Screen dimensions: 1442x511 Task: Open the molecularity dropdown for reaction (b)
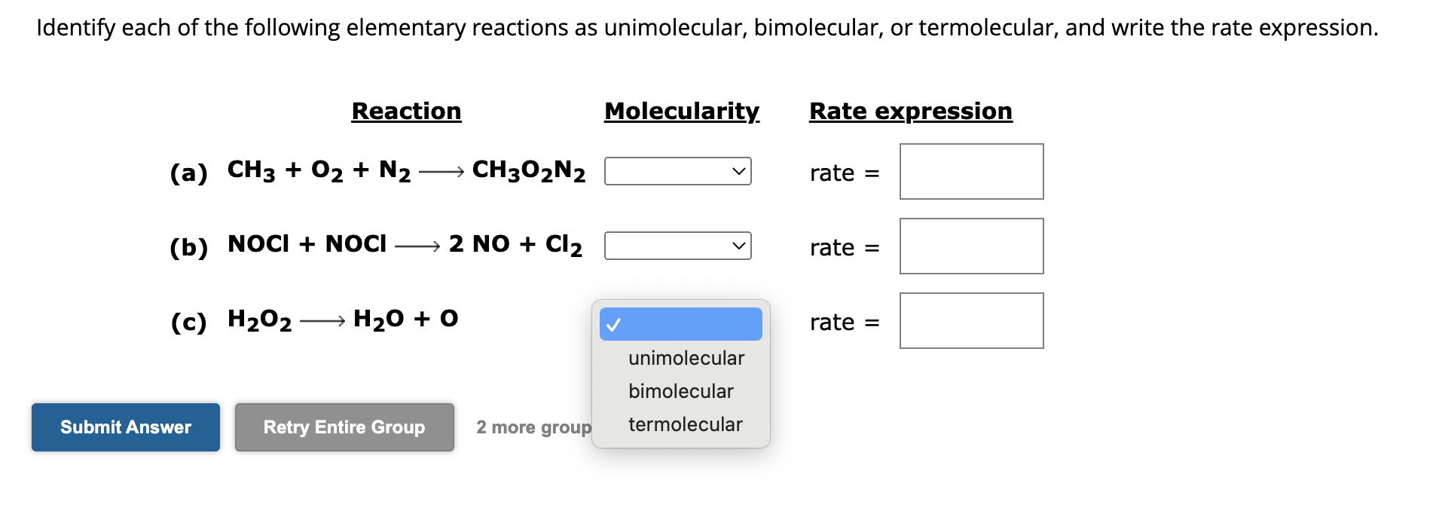coord(676,246)
